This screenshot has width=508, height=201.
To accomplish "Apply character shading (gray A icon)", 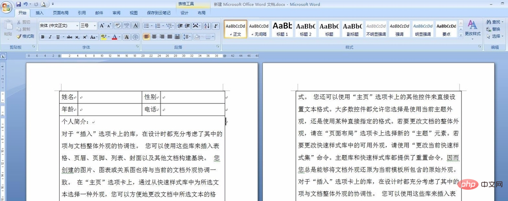I will point(127,37).
